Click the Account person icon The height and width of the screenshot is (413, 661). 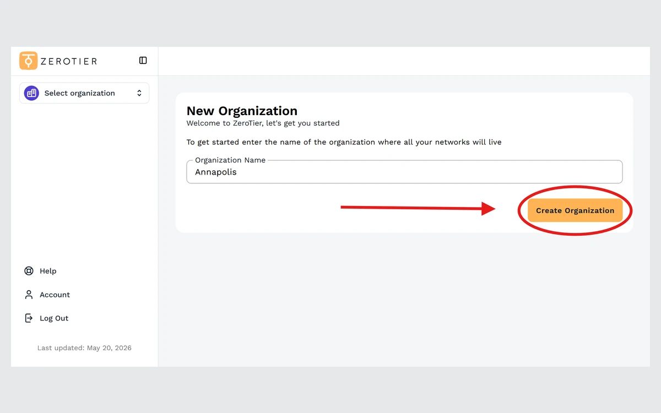point(29,295)
